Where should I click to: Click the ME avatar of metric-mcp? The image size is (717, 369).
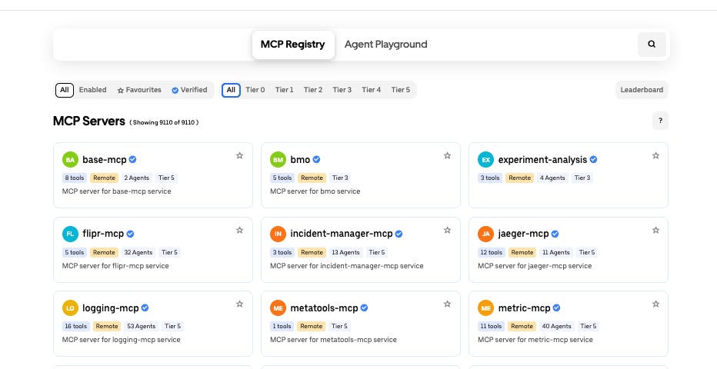tap(485, 307)
